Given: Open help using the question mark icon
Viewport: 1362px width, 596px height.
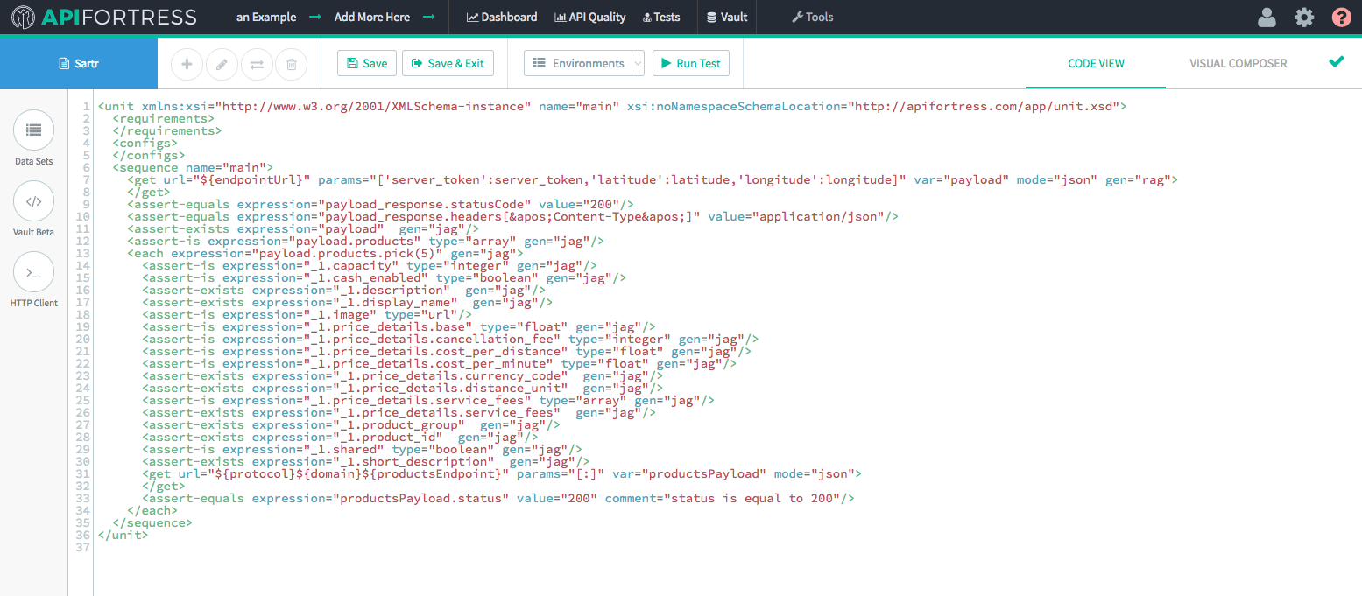Looking at the screenshot, I should (1341, 17).
